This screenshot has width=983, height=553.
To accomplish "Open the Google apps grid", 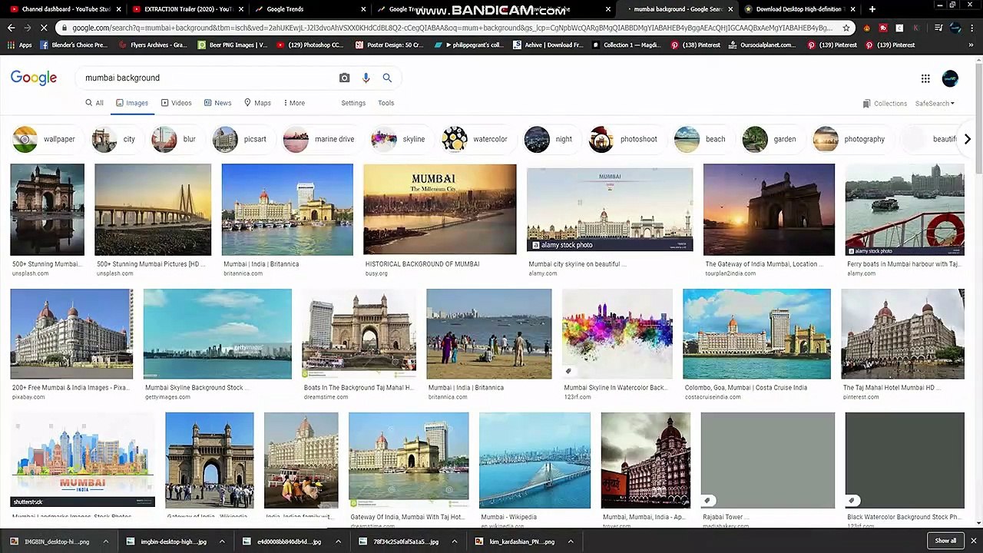I will coord(925,78).
